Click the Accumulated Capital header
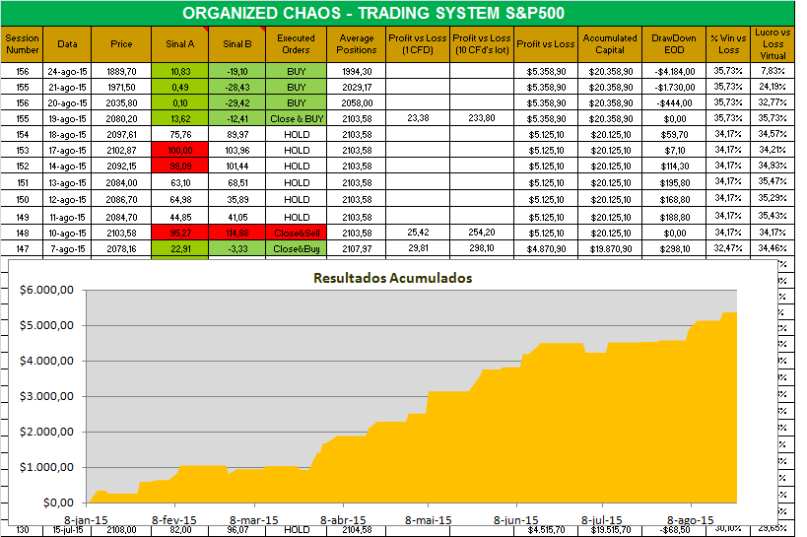 610,44
